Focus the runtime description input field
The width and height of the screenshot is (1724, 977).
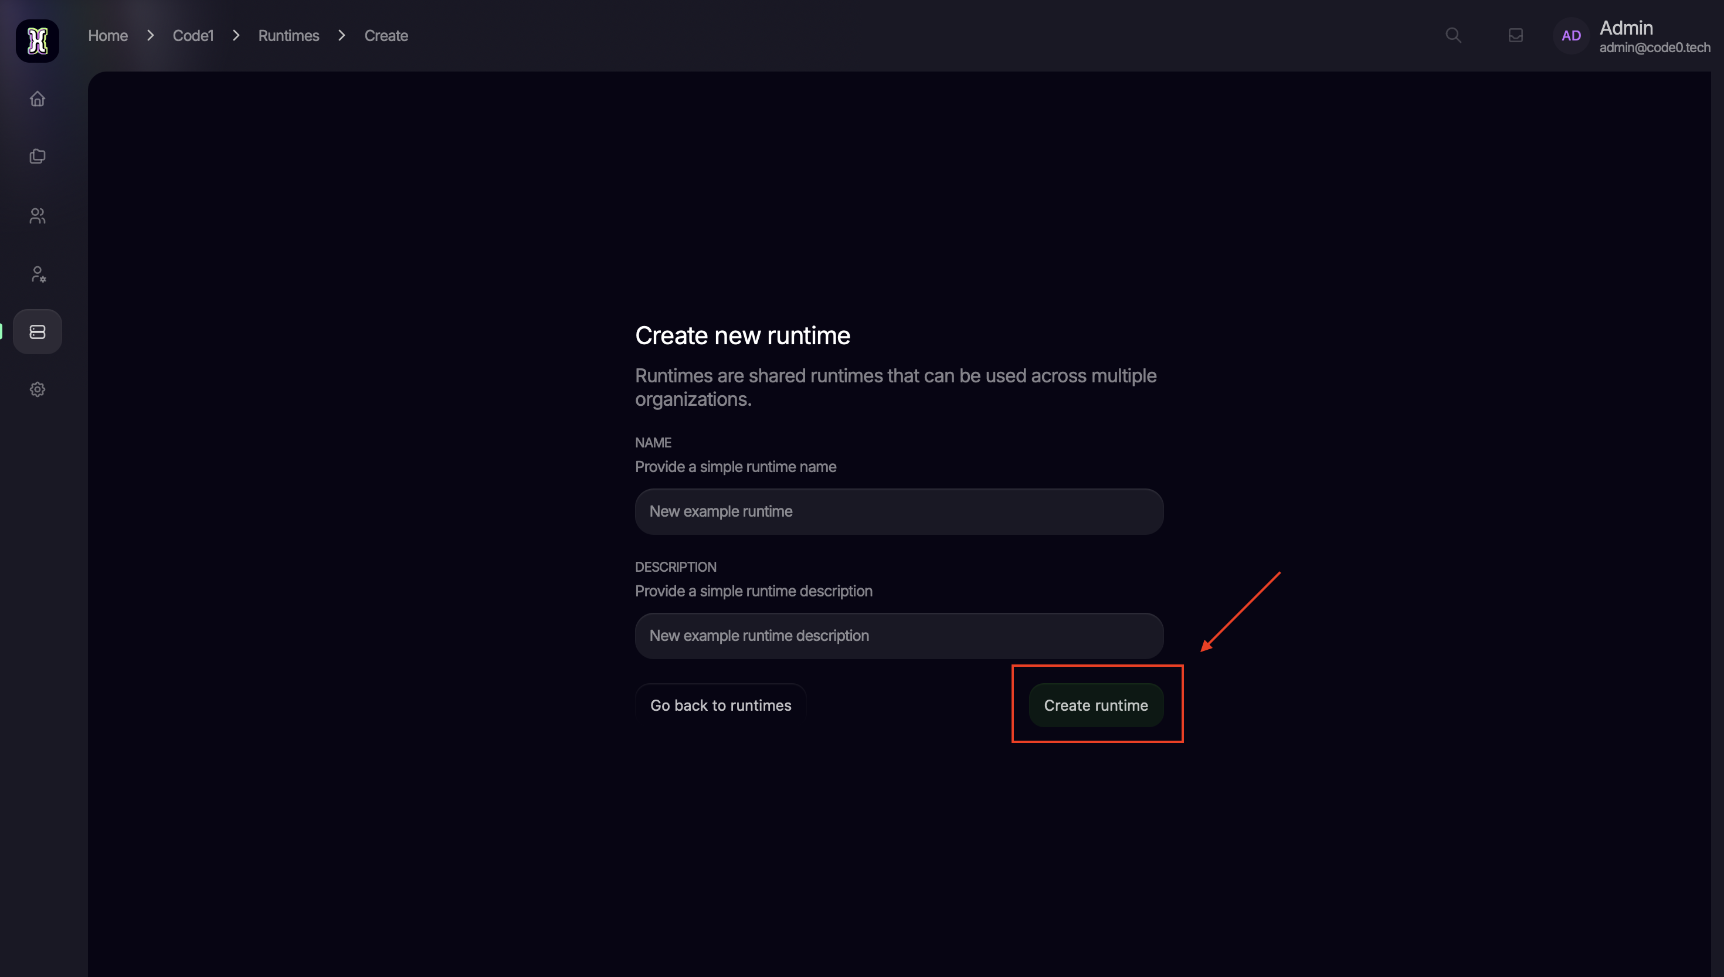click(x=899, y=636)
